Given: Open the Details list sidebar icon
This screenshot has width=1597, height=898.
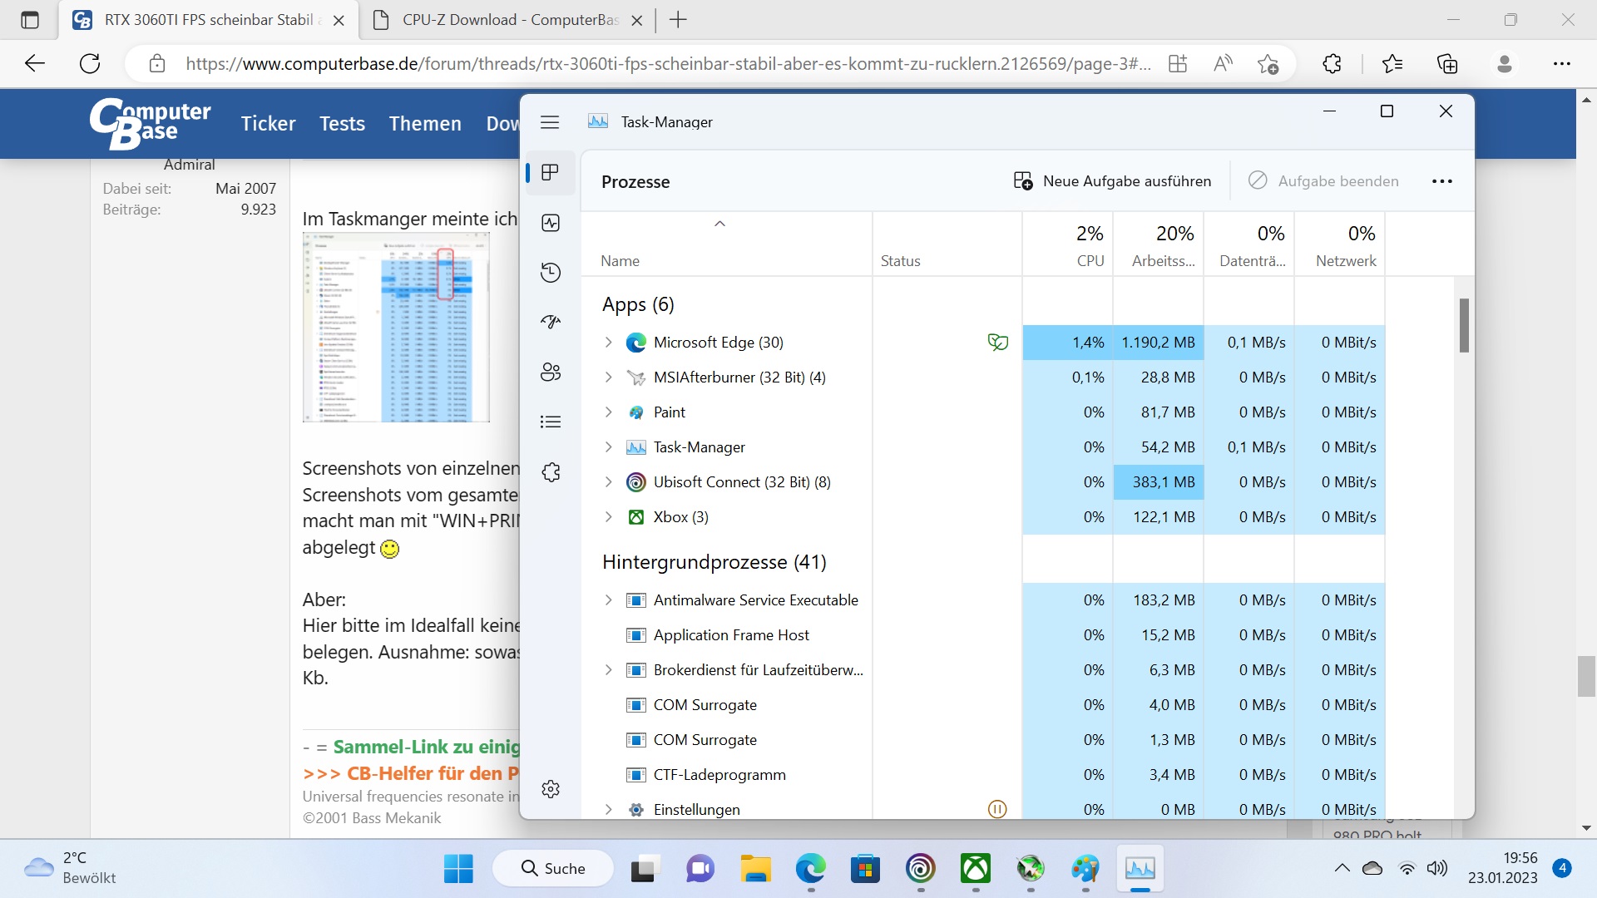Looking at the screenshot, I should [x=551, y=422].
